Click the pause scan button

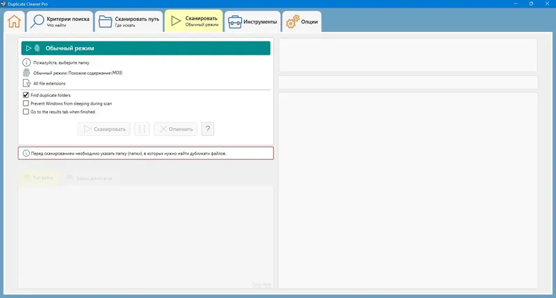point(142,129)
